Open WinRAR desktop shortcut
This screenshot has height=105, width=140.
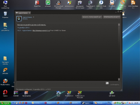tap(16, 94)
